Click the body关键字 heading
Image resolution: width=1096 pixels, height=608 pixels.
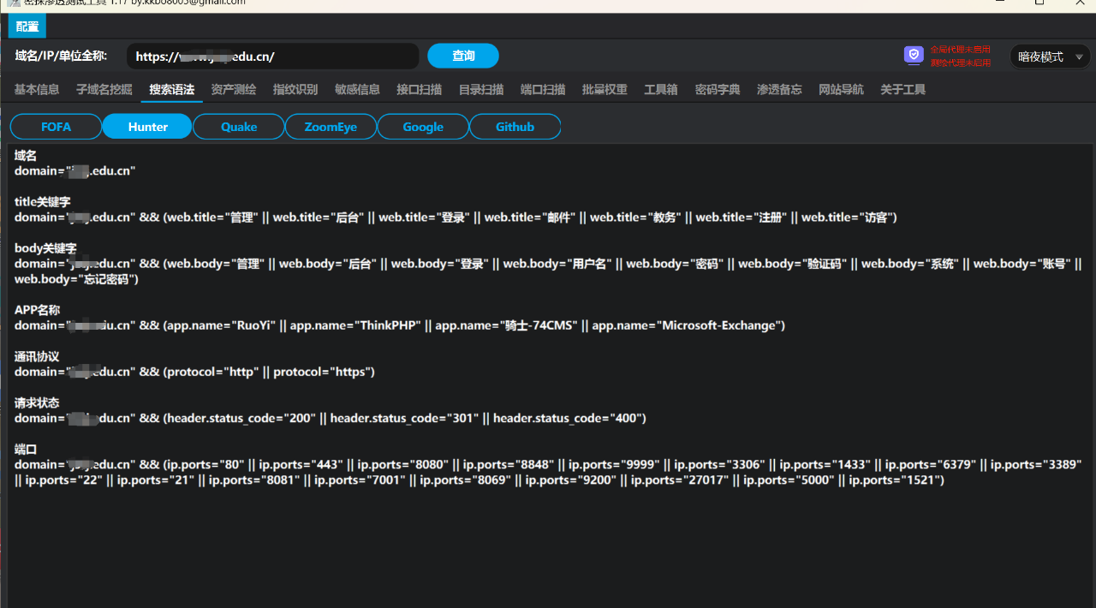(x=45, y=248)
